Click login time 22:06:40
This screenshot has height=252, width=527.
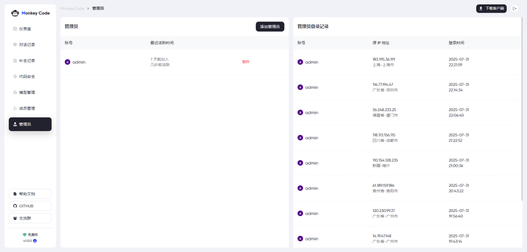(x=456, y=115)
